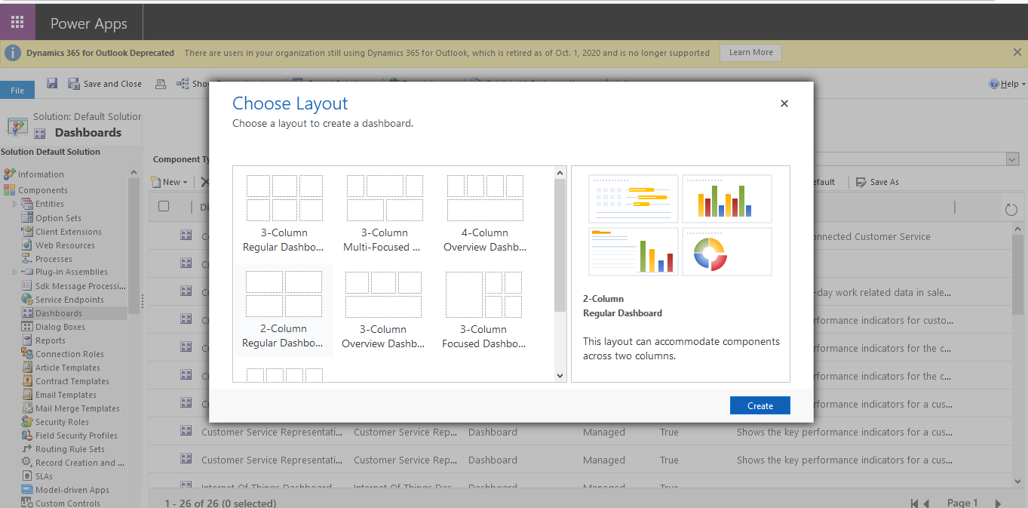Expand the Entities tree node

[14, 203]
